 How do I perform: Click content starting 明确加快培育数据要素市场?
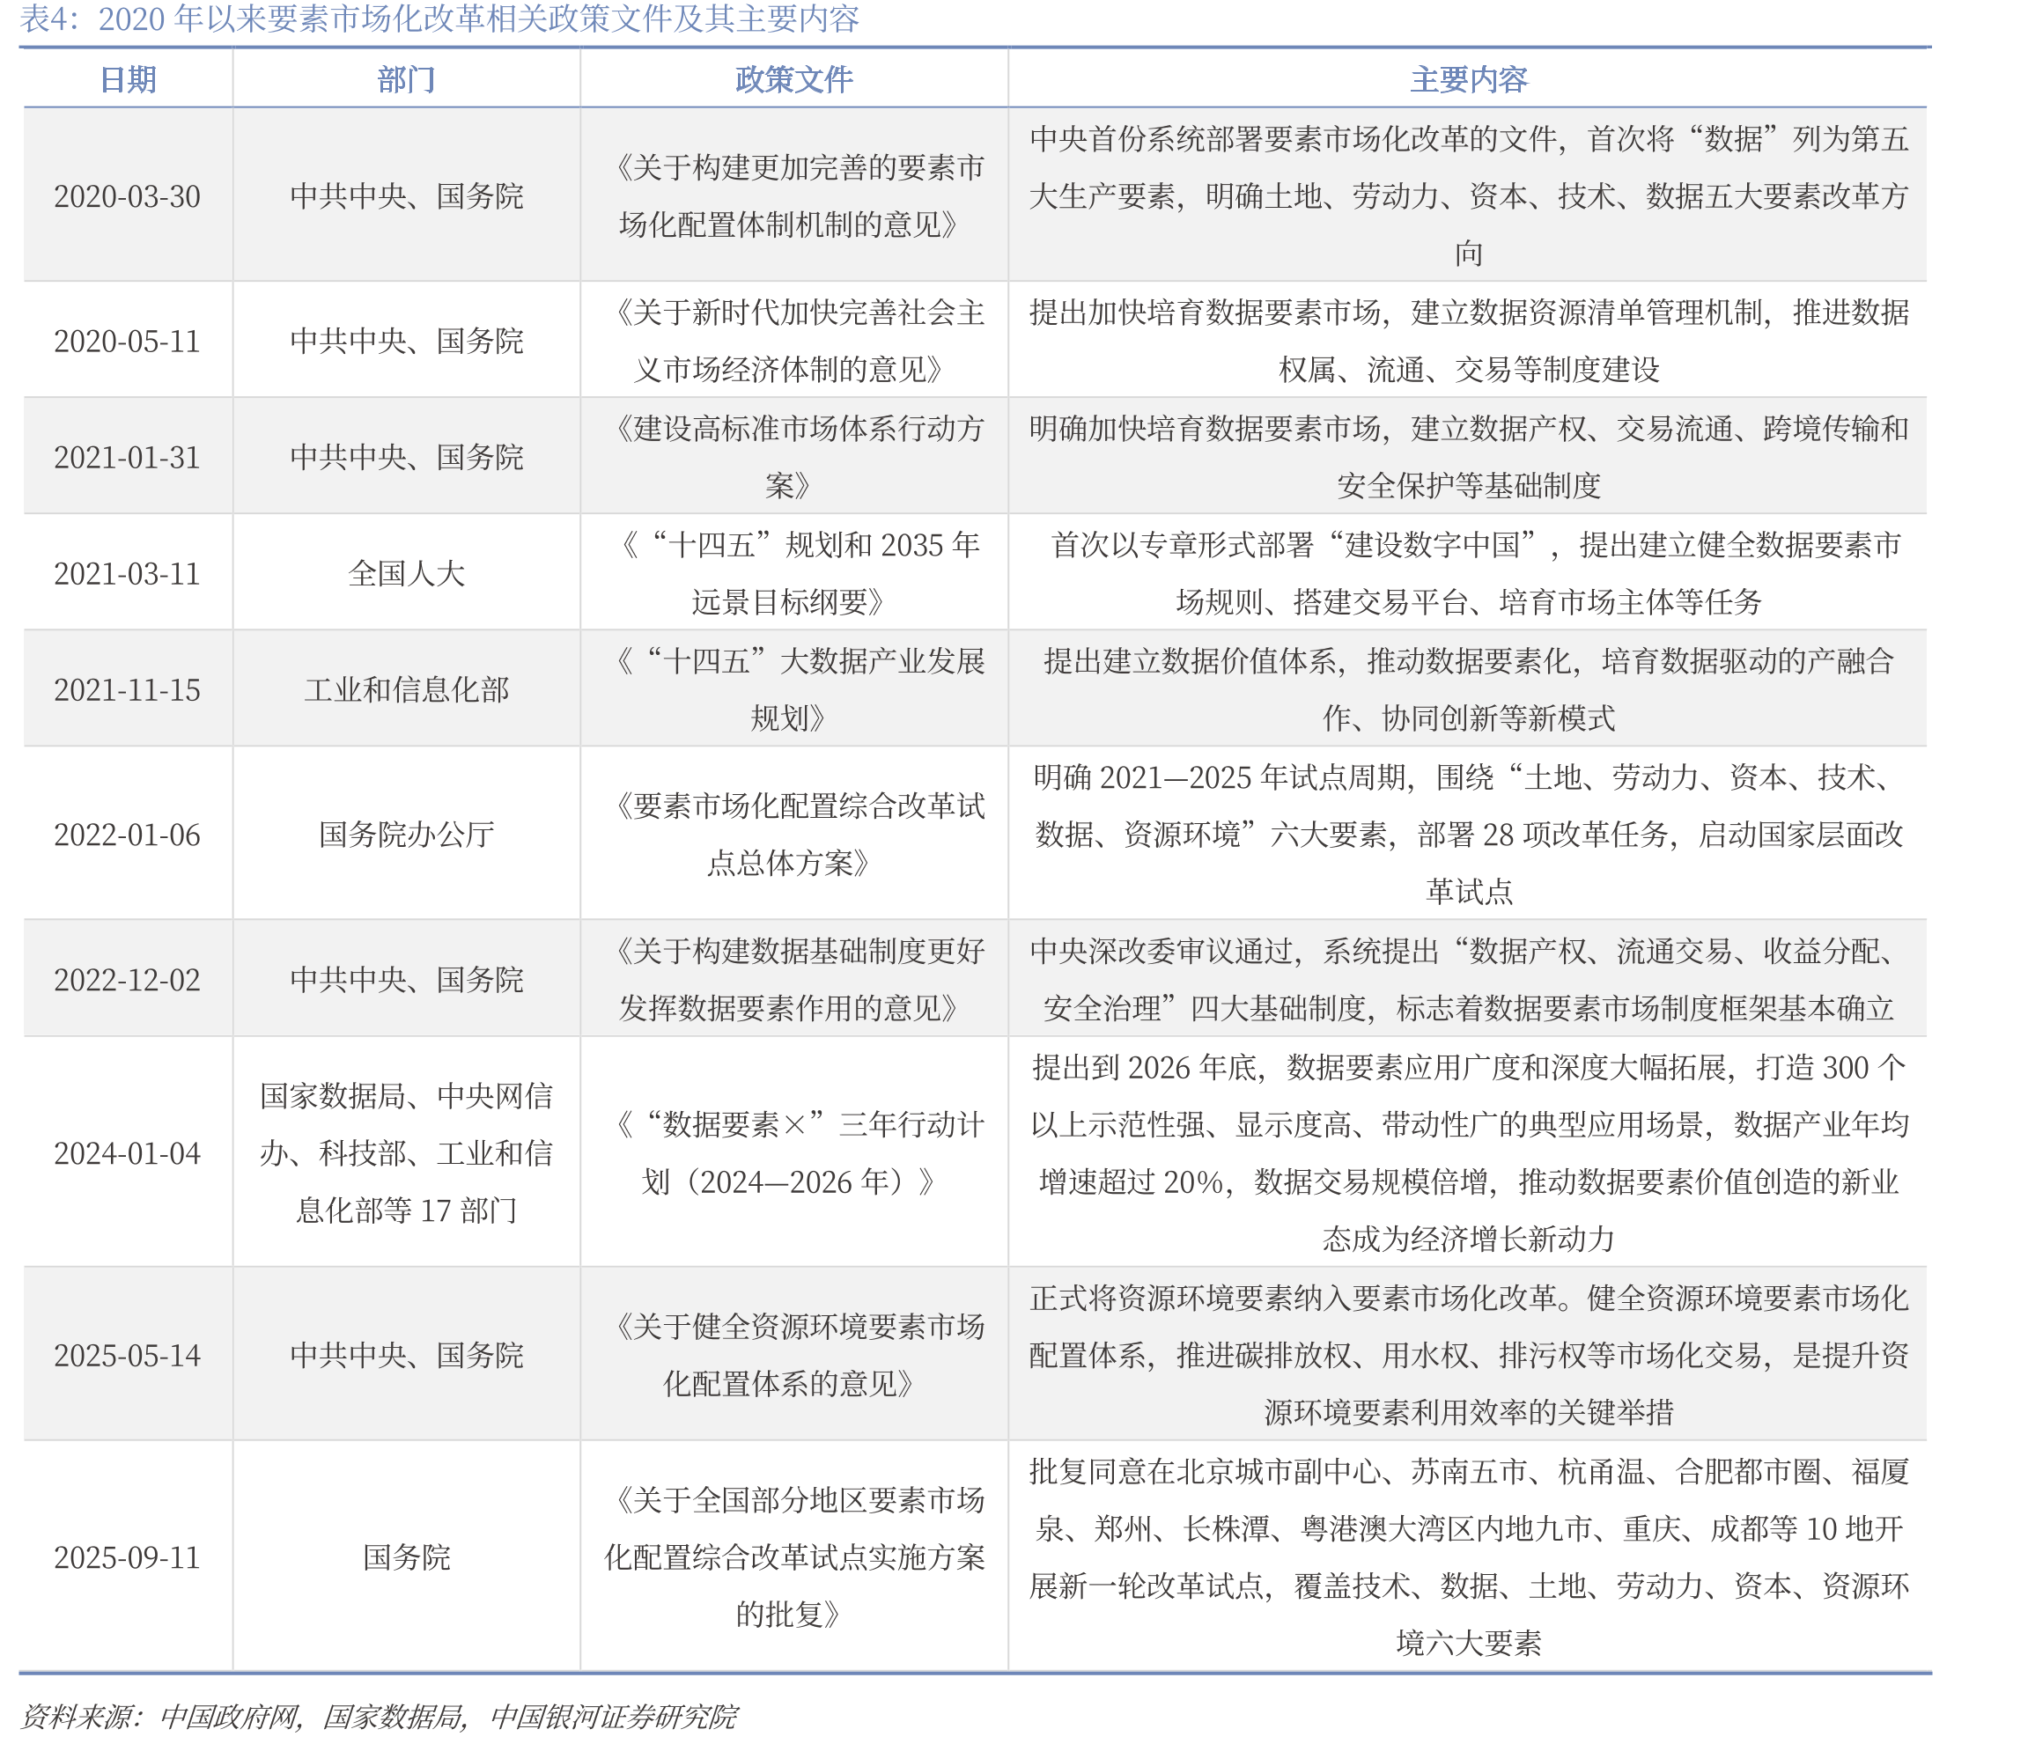pyautogui.click(x=1468, y=458)
